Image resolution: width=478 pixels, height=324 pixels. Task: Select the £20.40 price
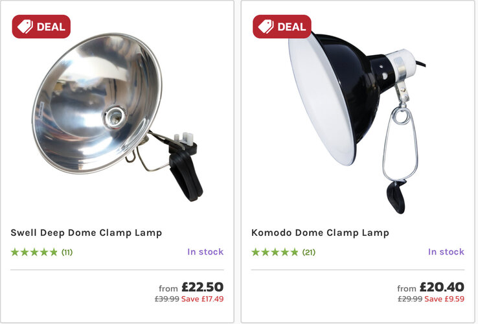442,287
